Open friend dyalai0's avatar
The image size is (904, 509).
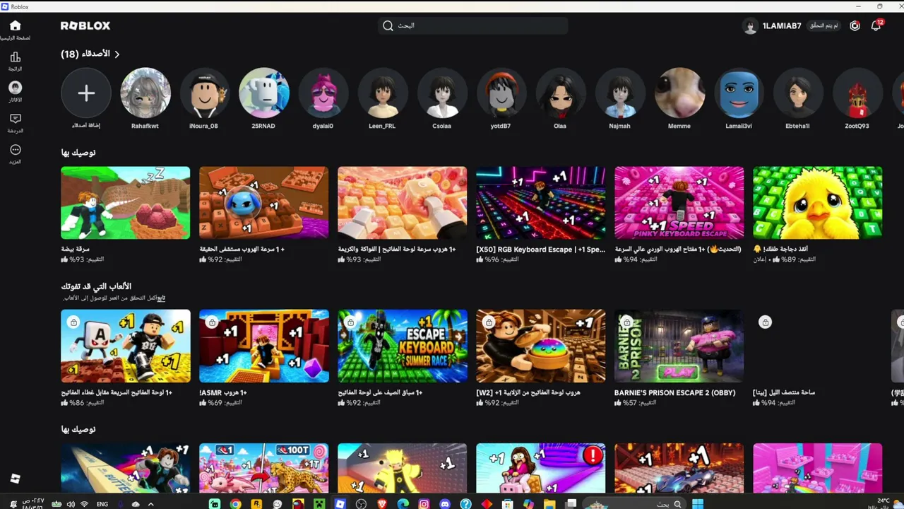pos(323,93)
